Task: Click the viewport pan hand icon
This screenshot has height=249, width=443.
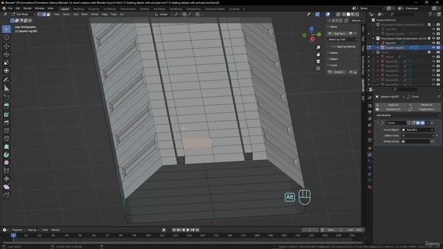Action: pos(318,54)
